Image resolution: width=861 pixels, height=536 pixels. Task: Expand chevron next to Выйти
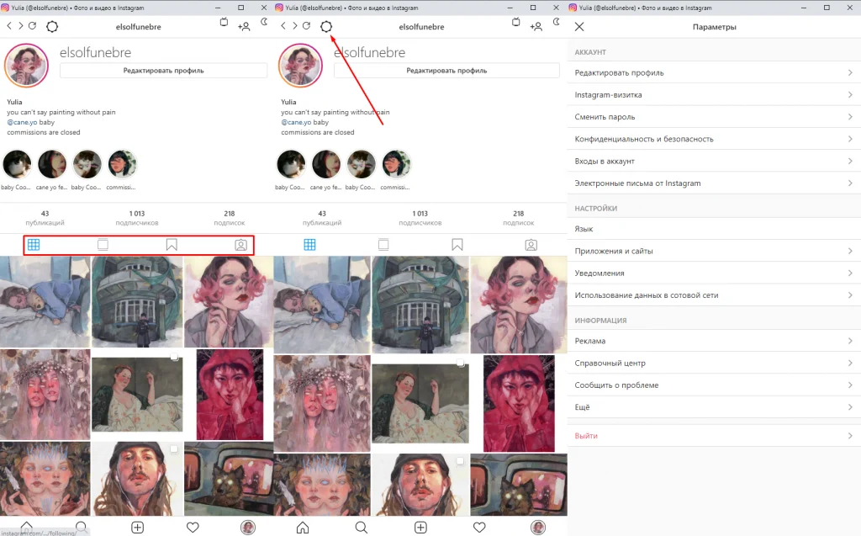[x=850, y=435]
